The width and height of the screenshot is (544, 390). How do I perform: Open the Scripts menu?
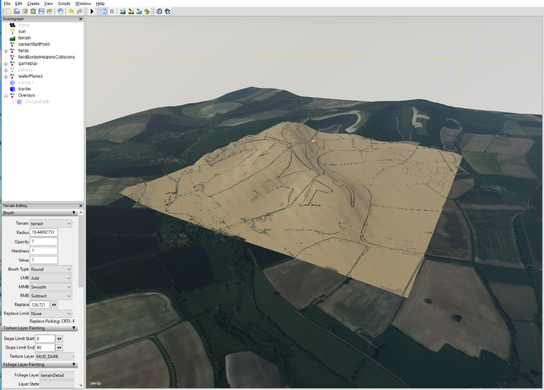click(64, 4)
